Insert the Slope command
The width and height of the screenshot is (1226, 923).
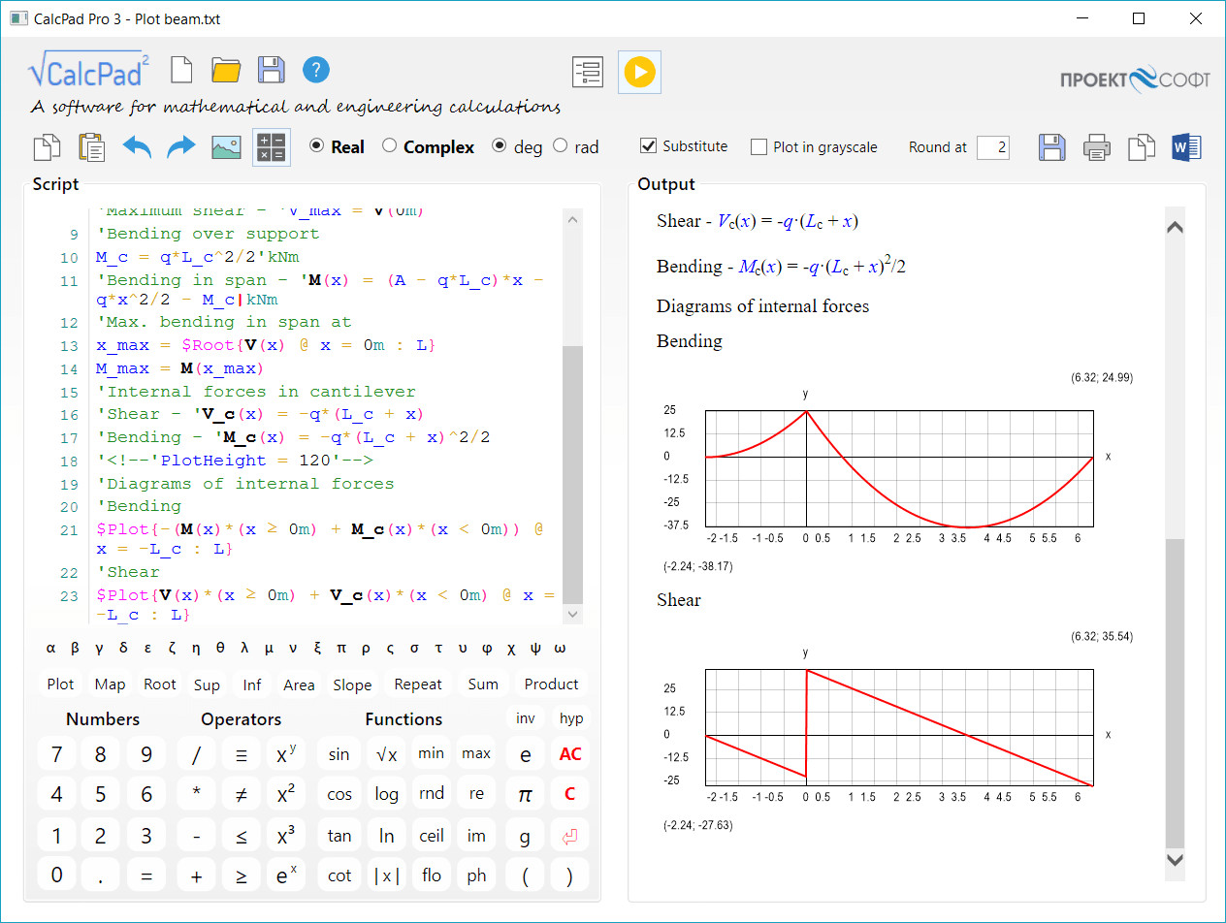pos(352,684)
